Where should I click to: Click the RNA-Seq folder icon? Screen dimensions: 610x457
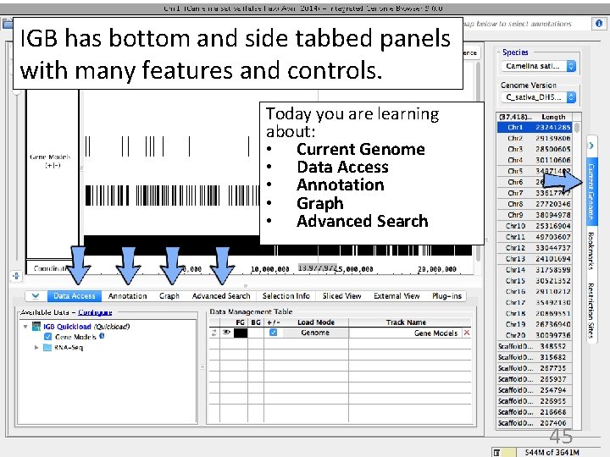(x=47, y=347)
